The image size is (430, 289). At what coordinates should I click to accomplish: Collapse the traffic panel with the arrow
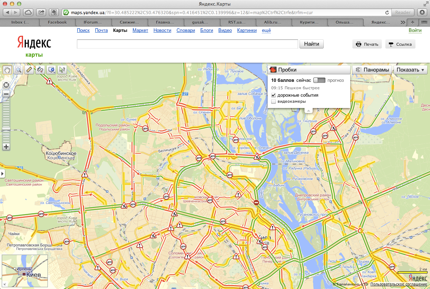(308, 110)
